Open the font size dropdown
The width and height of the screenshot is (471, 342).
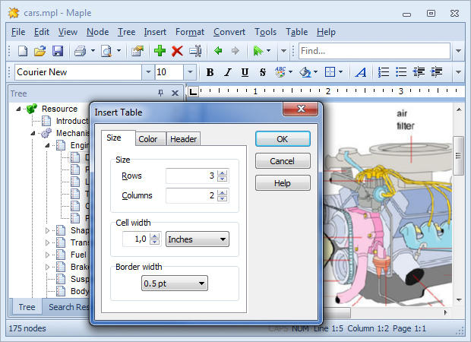coord(190,72)
